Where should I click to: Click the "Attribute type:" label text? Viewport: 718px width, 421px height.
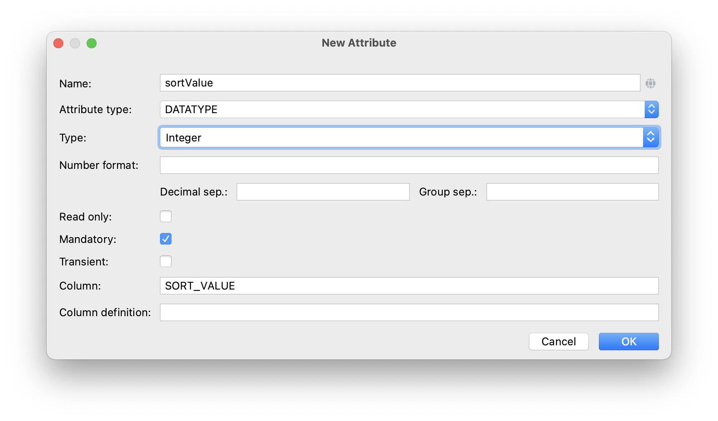tap(95, 109)
